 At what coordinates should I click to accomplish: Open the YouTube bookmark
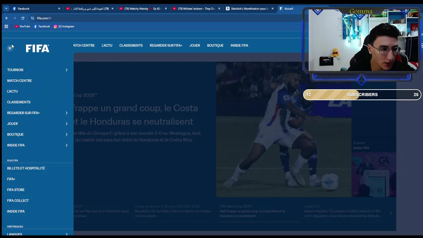tap(22, 26)
